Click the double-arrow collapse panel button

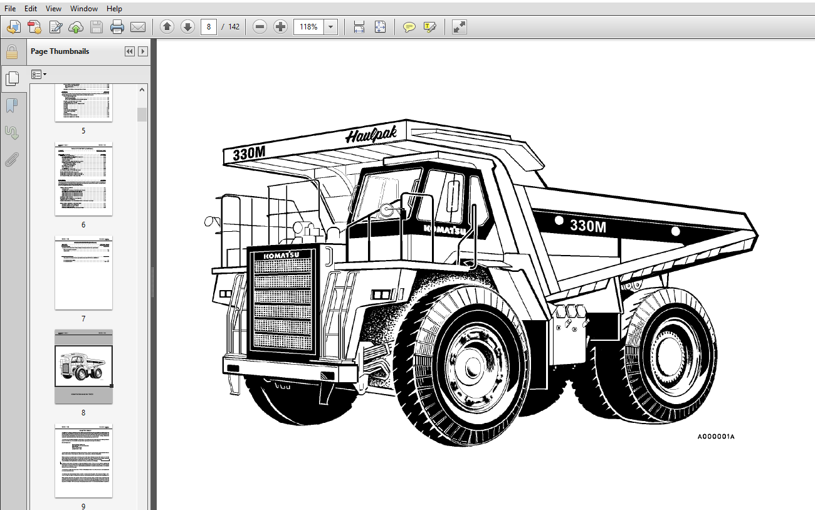tap(130, 51)
